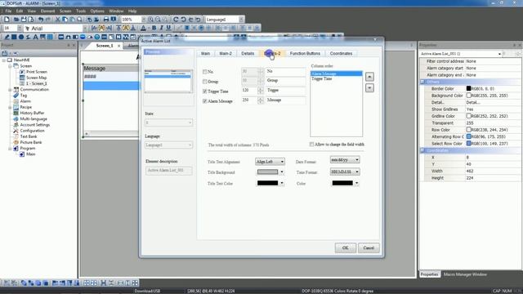Click the Multi-language icon in tree

click(x=16, y=119)
